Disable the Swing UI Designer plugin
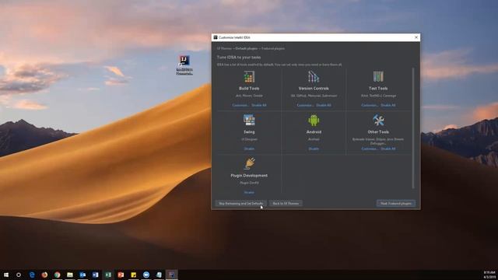This screenshot has width=498, height=280. pos(249,149)
